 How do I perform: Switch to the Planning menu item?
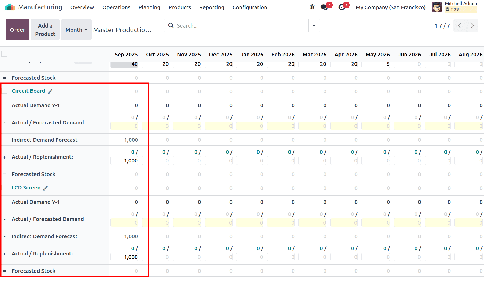149,7
